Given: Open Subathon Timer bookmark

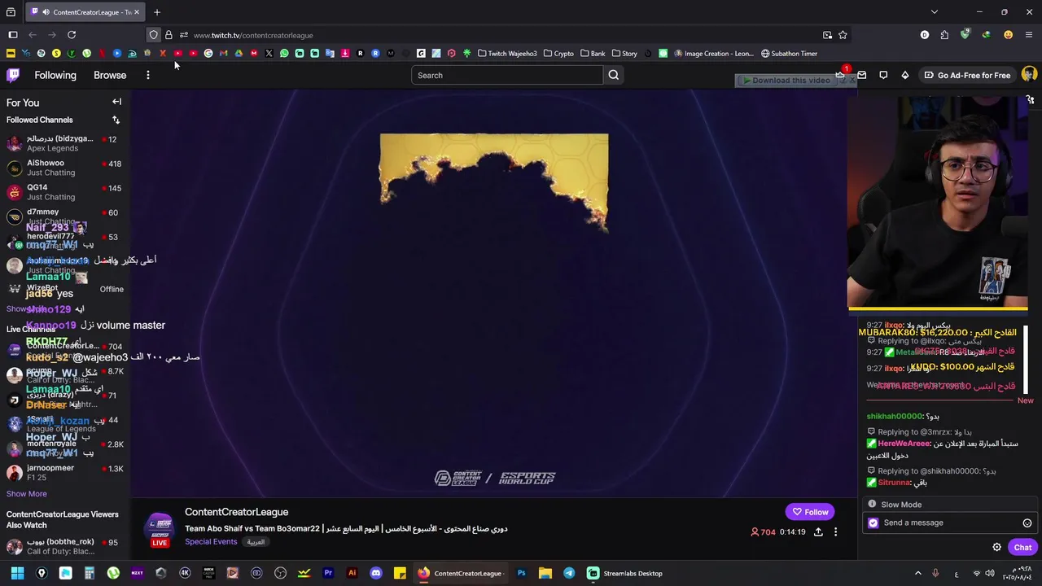Looking at the screenshot, I should (x=789, y=54).
